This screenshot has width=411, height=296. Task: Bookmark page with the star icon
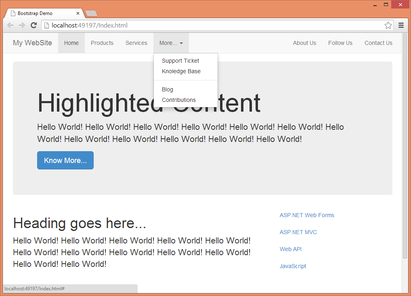click(x=388, y=25)
